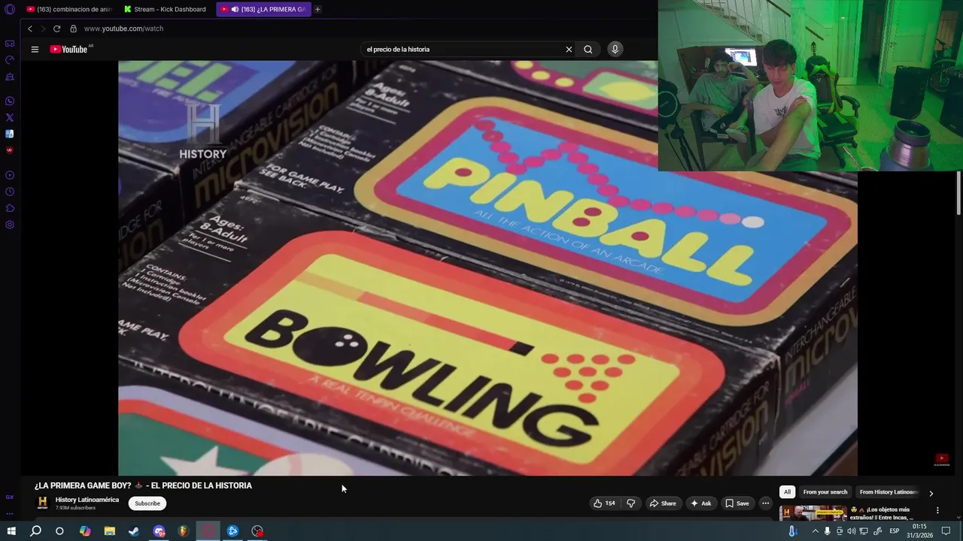The width and height of the screenshot is (963, 541).
Task: Open Steam from the taskbar
Action: tap(134, 531)
